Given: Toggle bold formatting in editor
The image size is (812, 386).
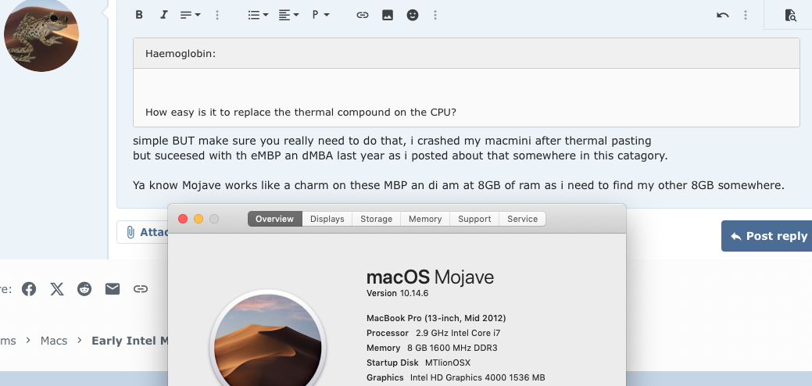Looking at the screenshot, I should [139, 15].
